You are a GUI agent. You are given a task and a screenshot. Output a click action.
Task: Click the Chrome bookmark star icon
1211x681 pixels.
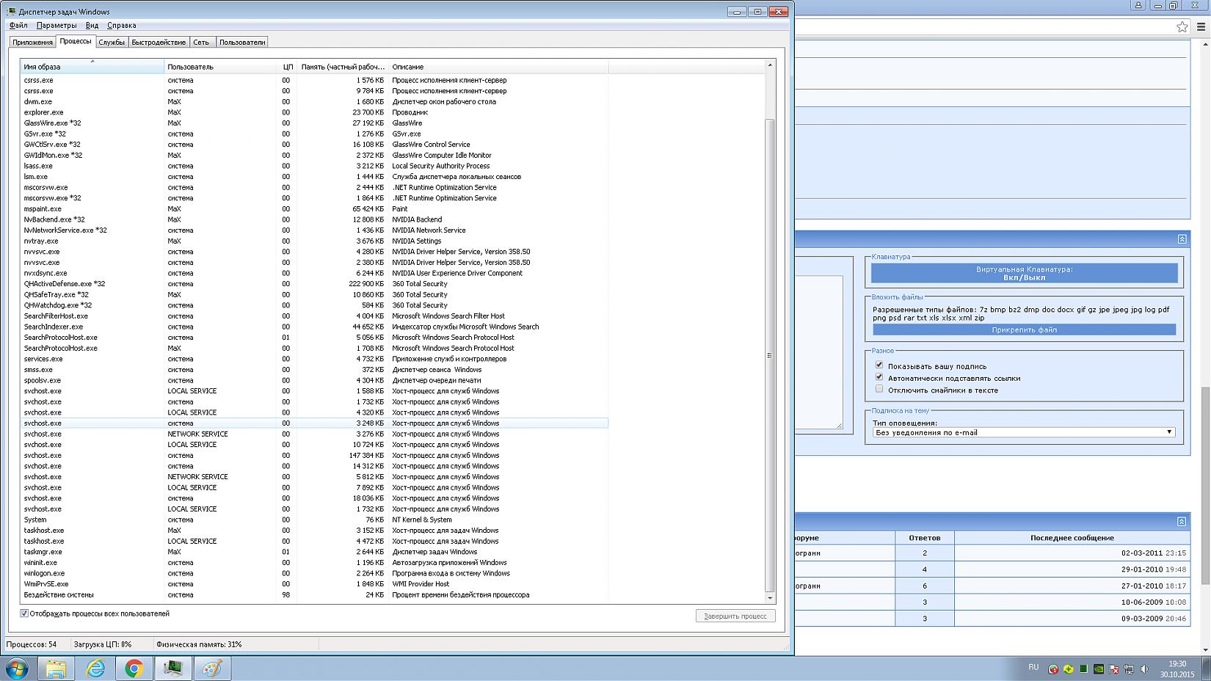pos(1182,27)
